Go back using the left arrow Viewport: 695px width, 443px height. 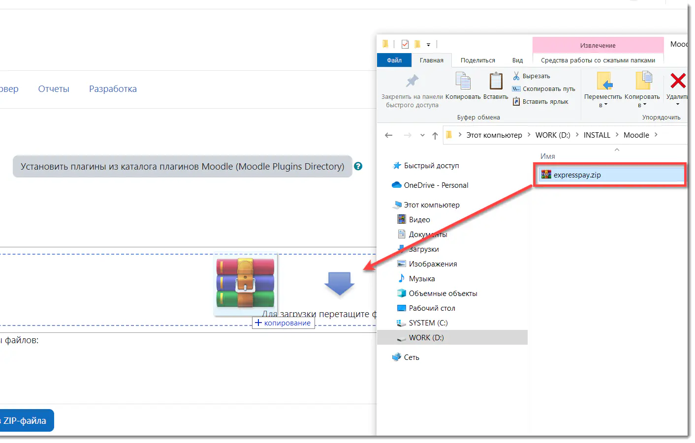(389, 135)
